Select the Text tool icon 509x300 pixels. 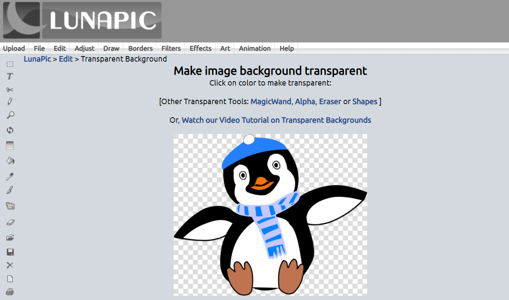tap(10, 76)
